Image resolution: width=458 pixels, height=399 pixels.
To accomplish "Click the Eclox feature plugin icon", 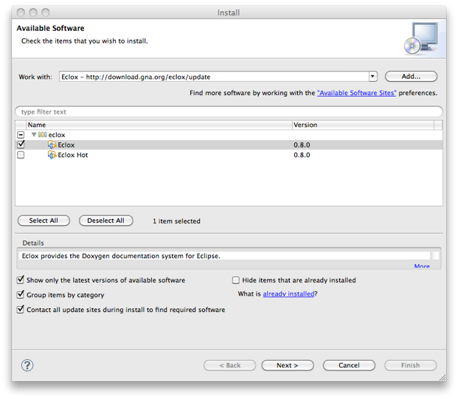I will click(52, 145).
